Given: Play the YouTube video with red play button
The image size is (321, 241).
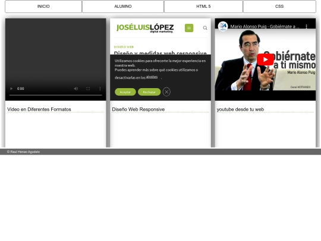Looking at the screenshot, I should tap(265, 60).
